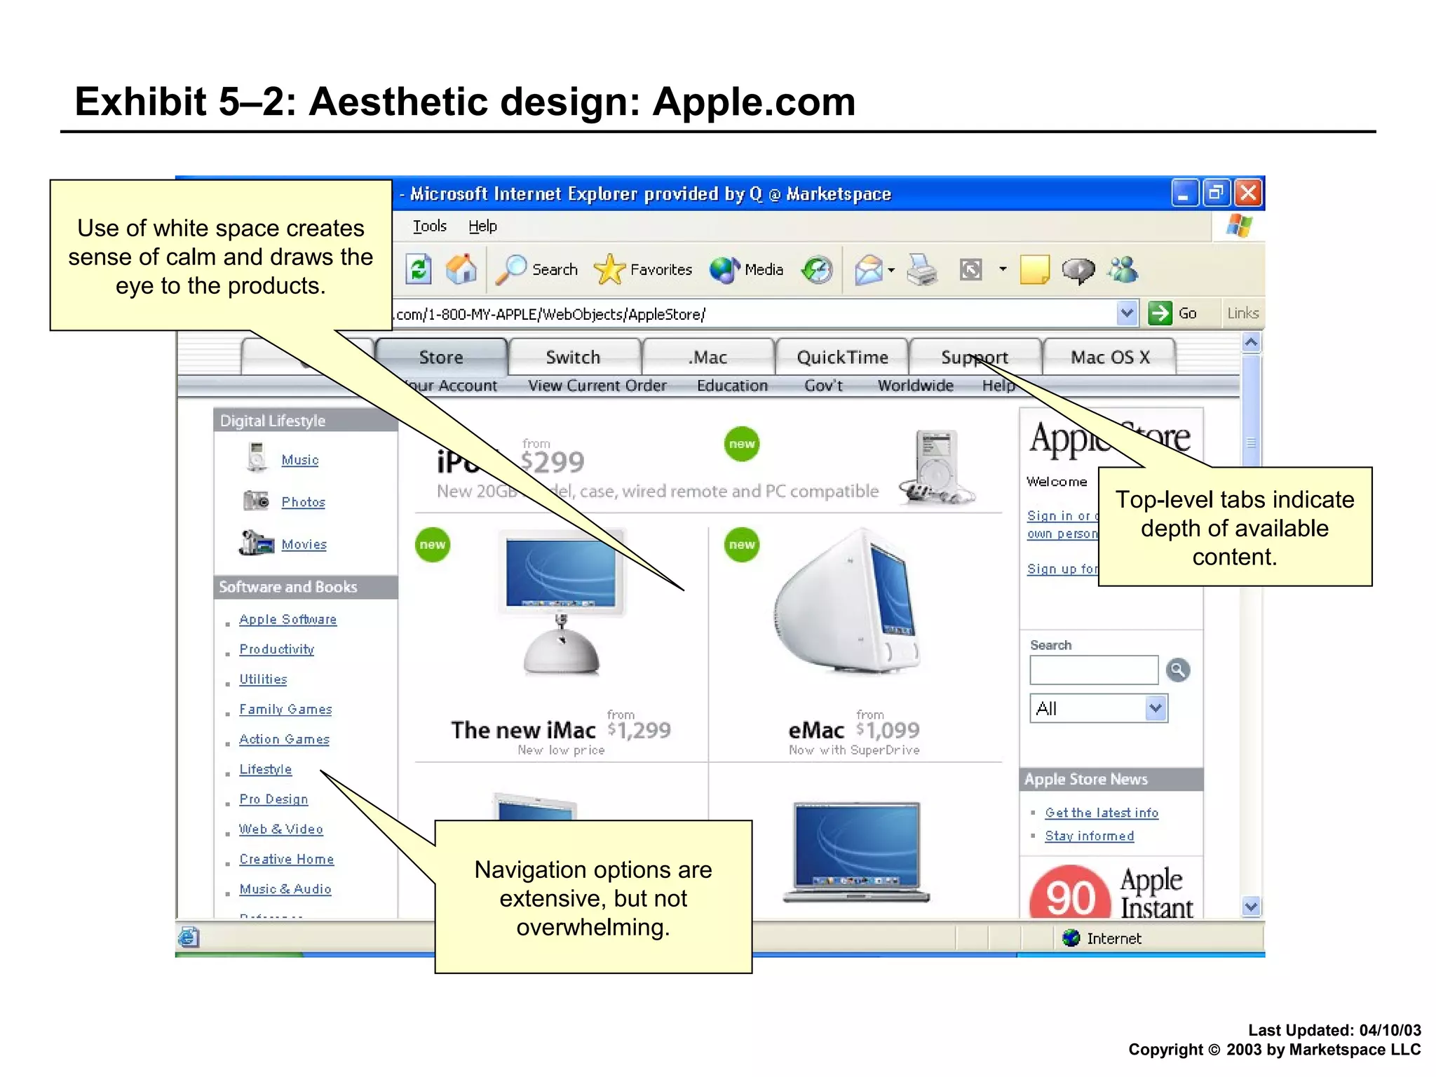Open The new iMac product title
1436x1077 pixels.
click(523, 731)
